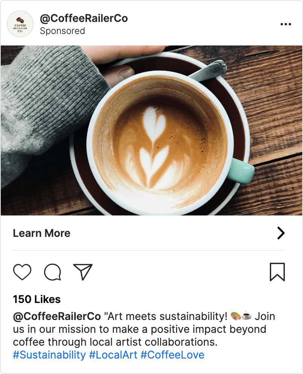
Task: Click the bold @CoffeeRailerCo in the caption
Action: pyautogui.click(x=57, y=316)
